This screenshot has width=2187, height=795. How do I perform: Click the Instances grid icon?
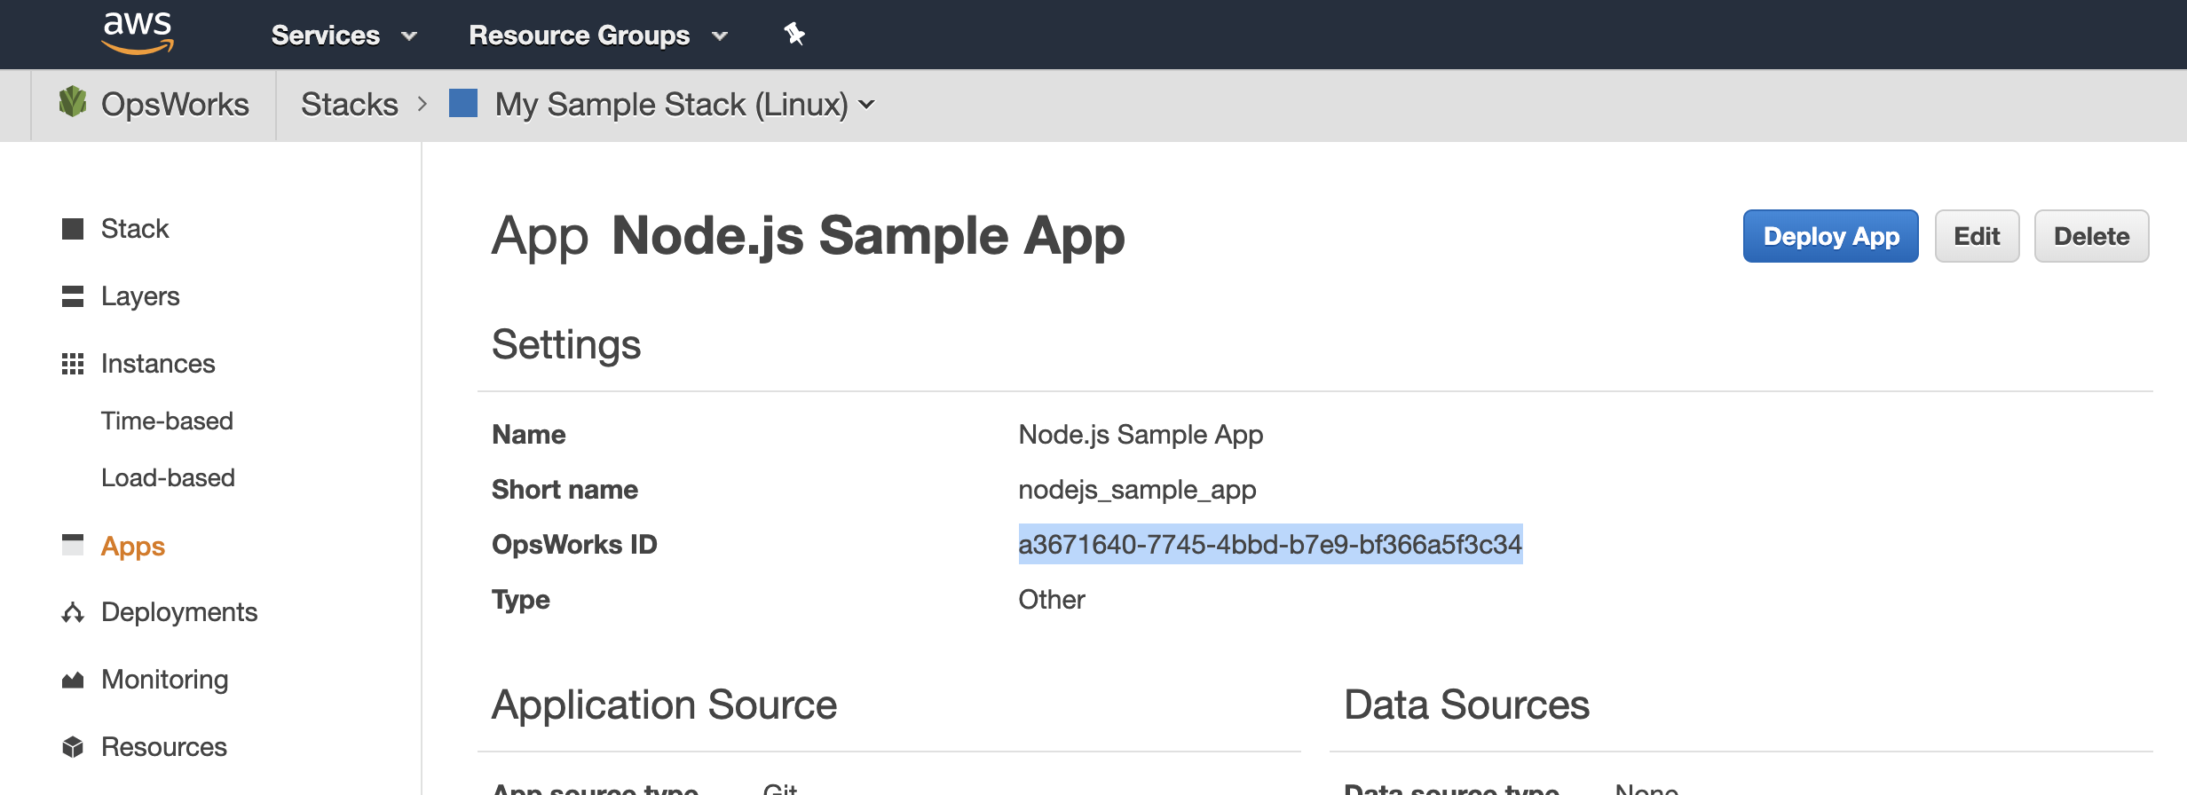pyautogui.click(x=73, y=364)
